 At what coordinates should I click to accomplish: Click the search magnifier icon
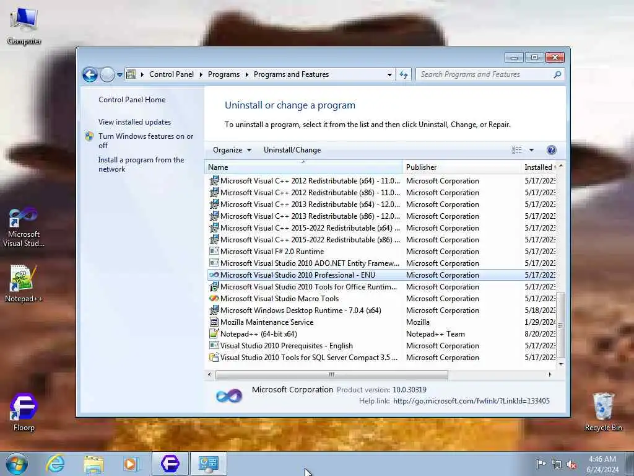pos(557,74)
